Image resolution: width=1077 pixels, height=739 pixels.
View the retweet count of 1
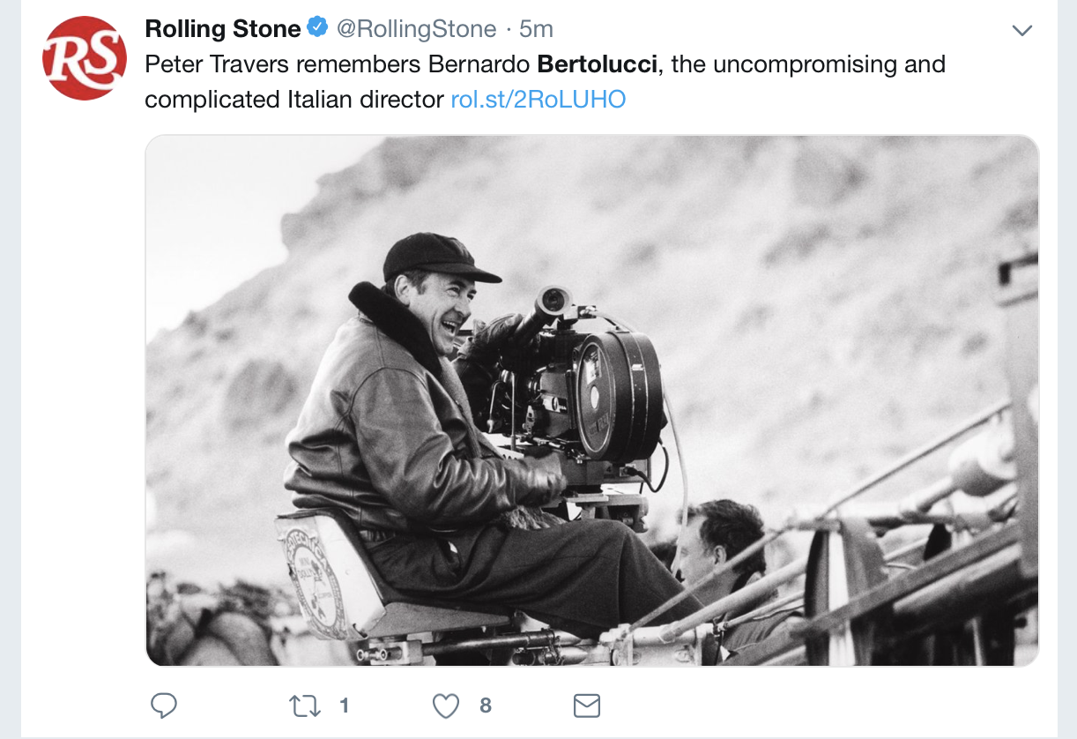pos(344,705)
